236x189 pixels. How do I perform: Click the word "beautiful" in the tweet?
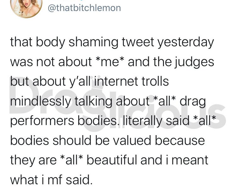(112, 160)
